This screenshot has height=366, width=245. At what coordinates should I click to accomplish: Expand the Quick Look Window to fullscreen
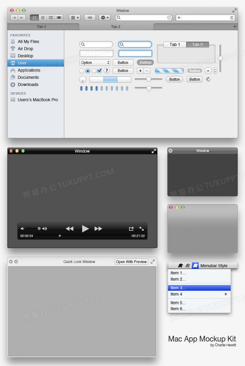pos(153,262)
